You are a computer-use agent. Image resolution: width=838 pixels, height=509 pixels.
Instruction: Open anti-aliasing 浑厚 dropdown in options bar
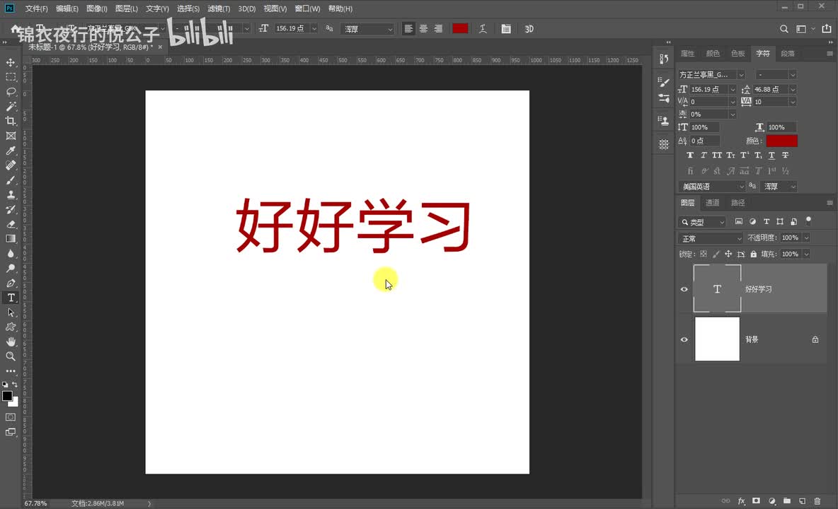point(389,29)
